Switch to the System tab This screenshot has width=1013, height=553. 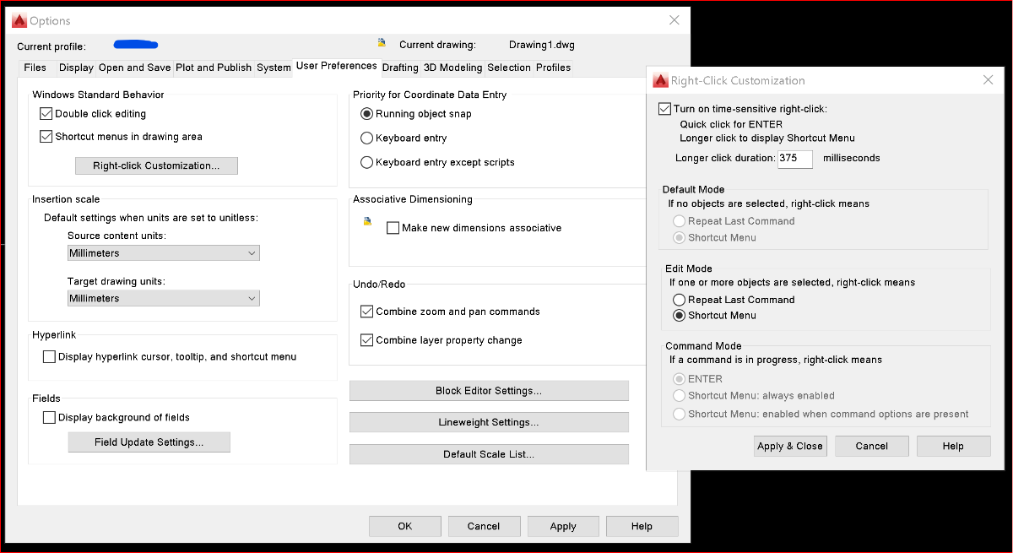click(x=274, y=68)
